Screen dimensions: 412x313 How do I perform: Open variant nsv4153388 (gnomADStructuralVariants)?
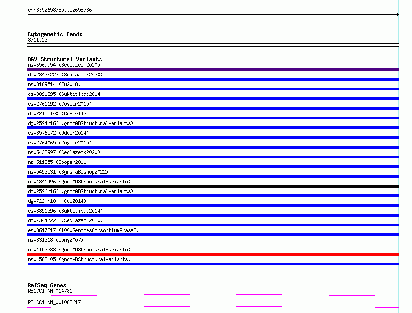[x=79, y=250]
